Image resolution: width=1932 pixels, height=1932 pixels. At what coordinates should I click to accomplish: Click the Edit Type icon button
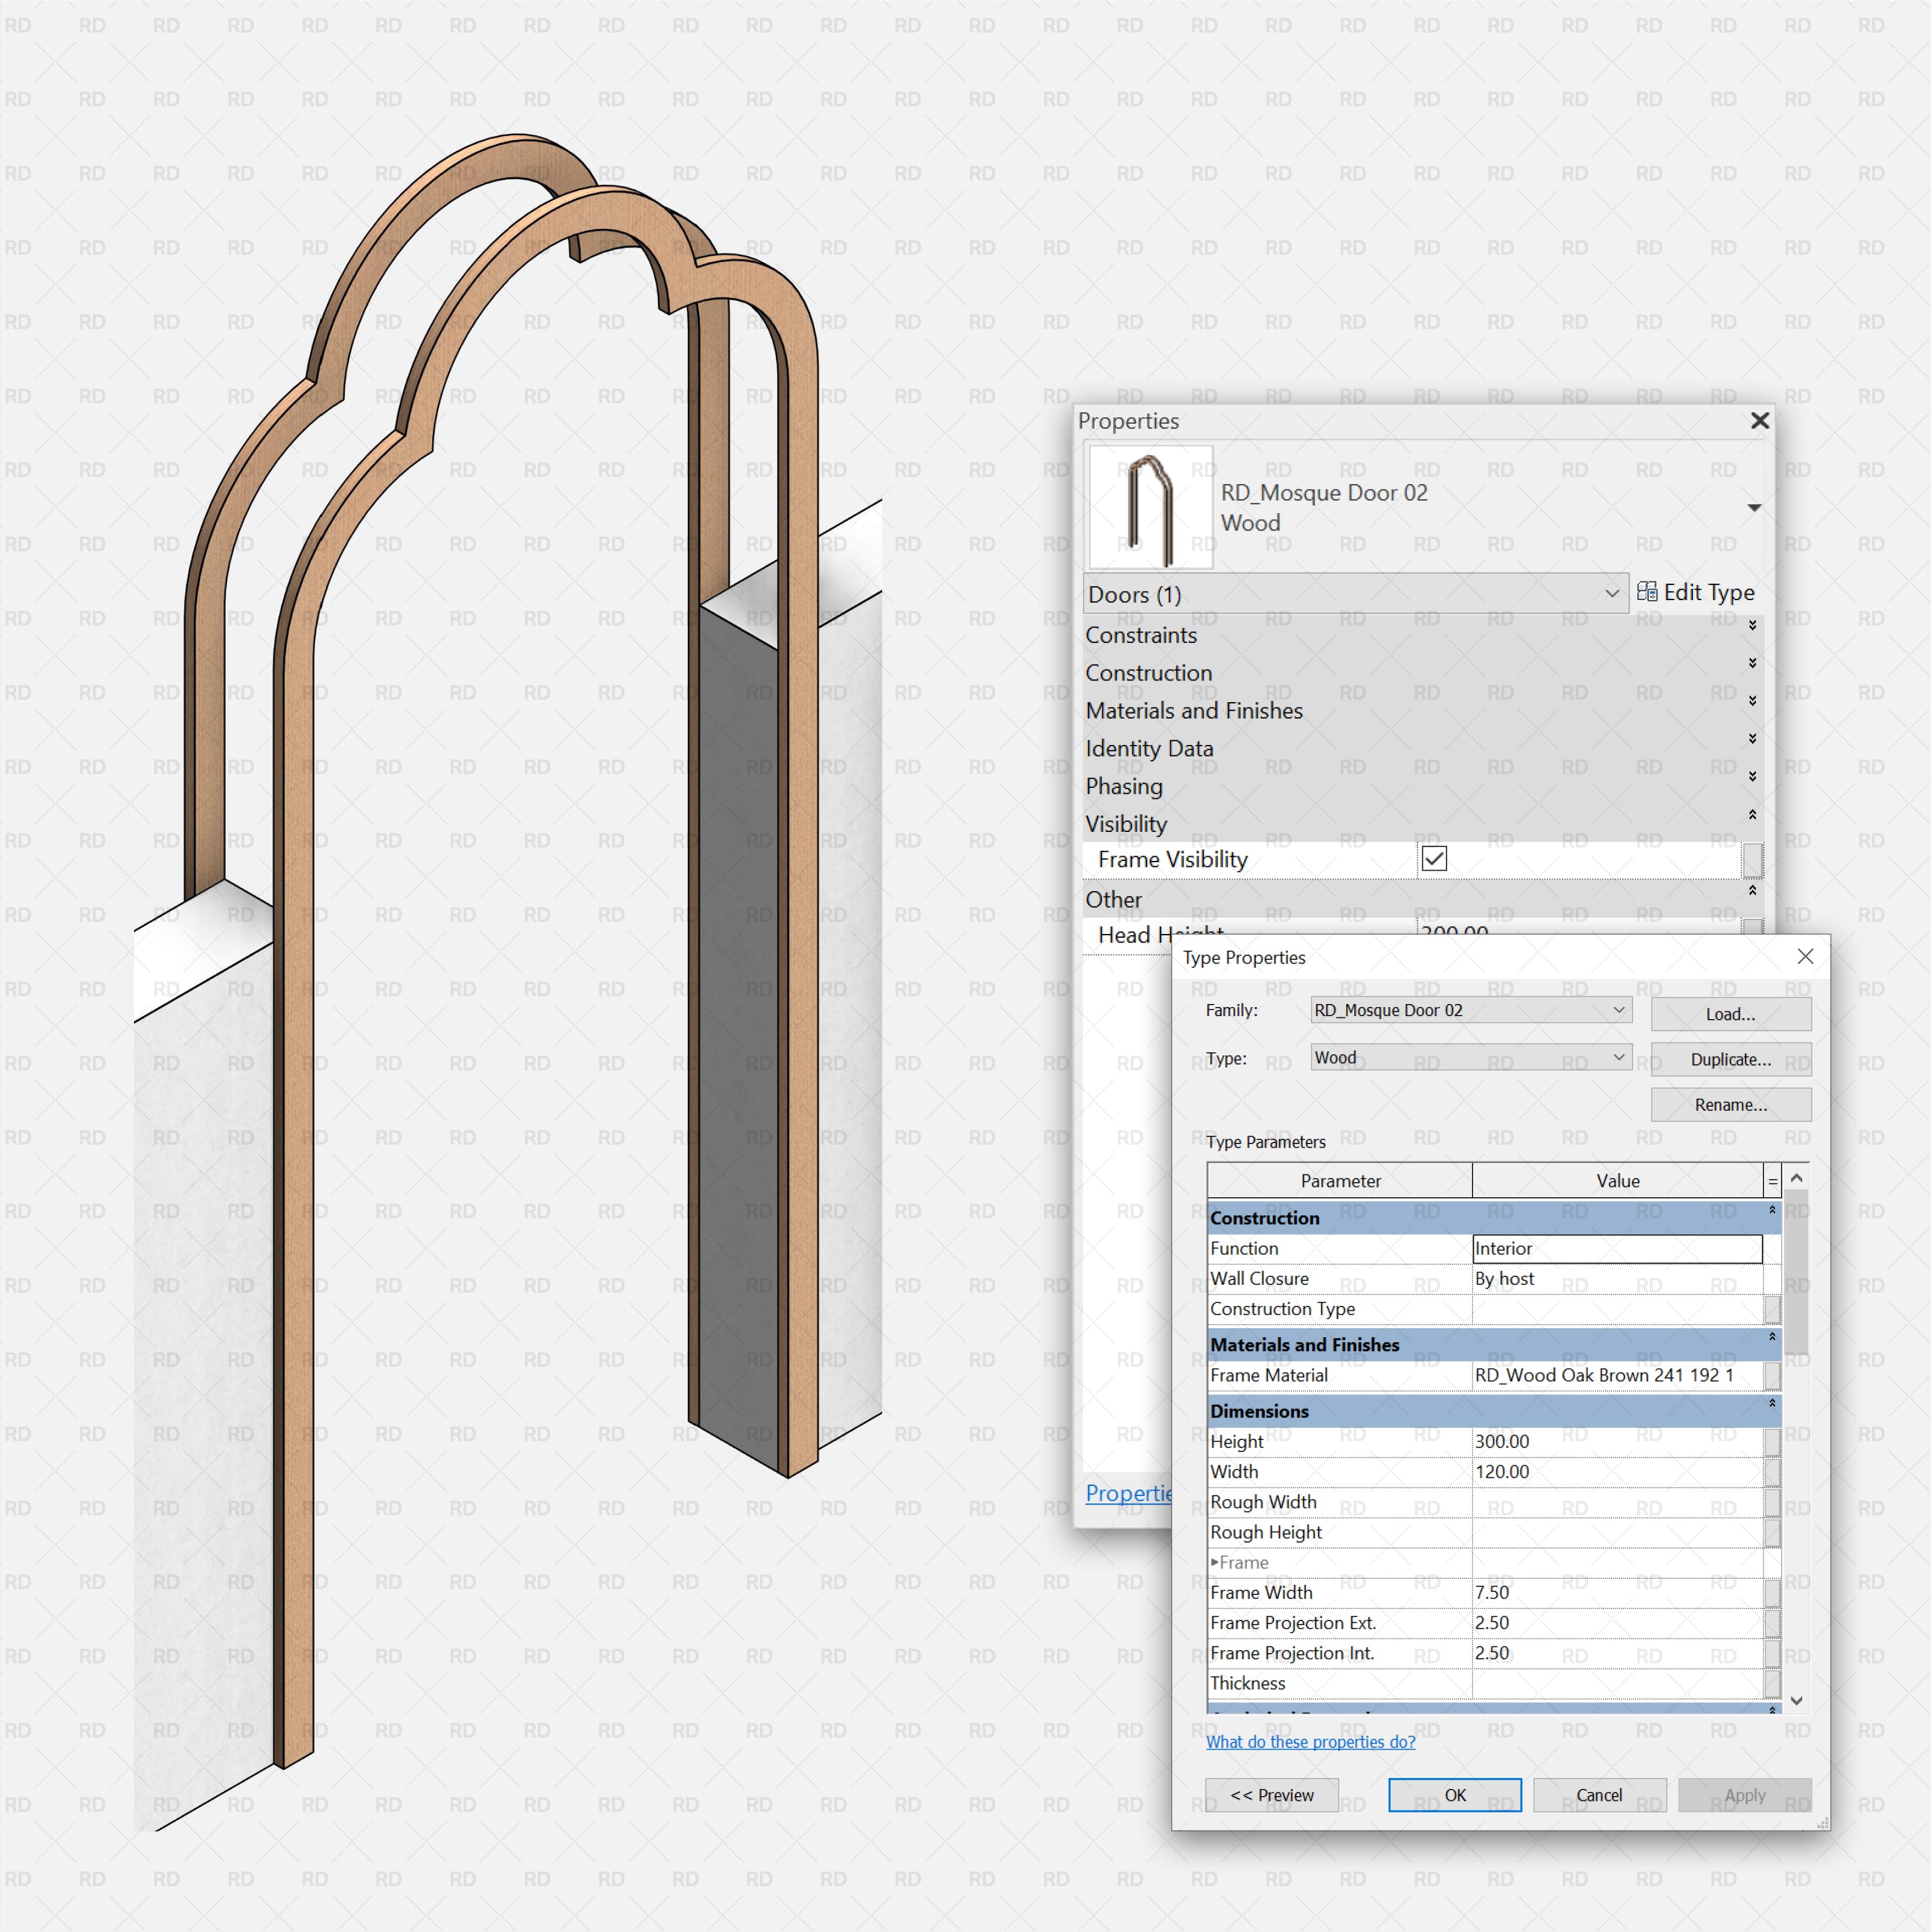click(x=1647, y=592)
